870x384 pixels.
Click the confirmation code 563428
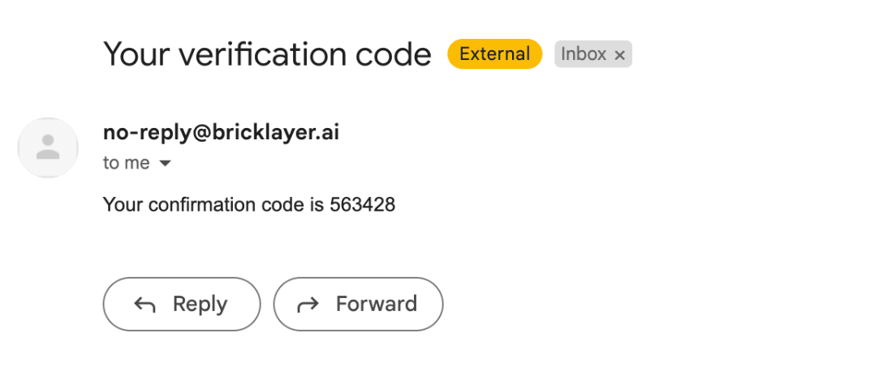[362, 205]
